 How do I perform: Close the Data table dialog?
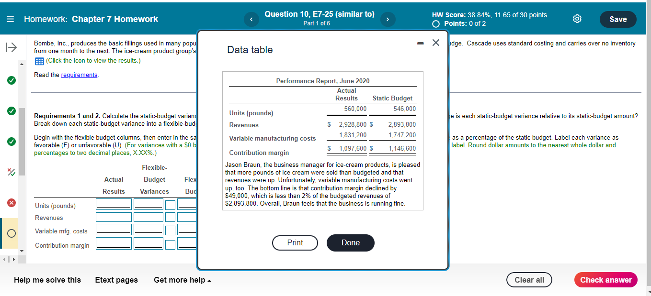435,43
